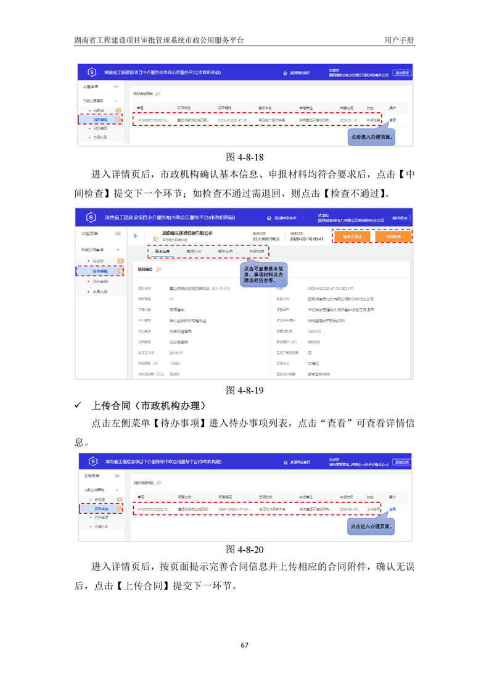Collapse 市政公用事项 chevron in figure 4-8-19

click(x=118, y=250)
